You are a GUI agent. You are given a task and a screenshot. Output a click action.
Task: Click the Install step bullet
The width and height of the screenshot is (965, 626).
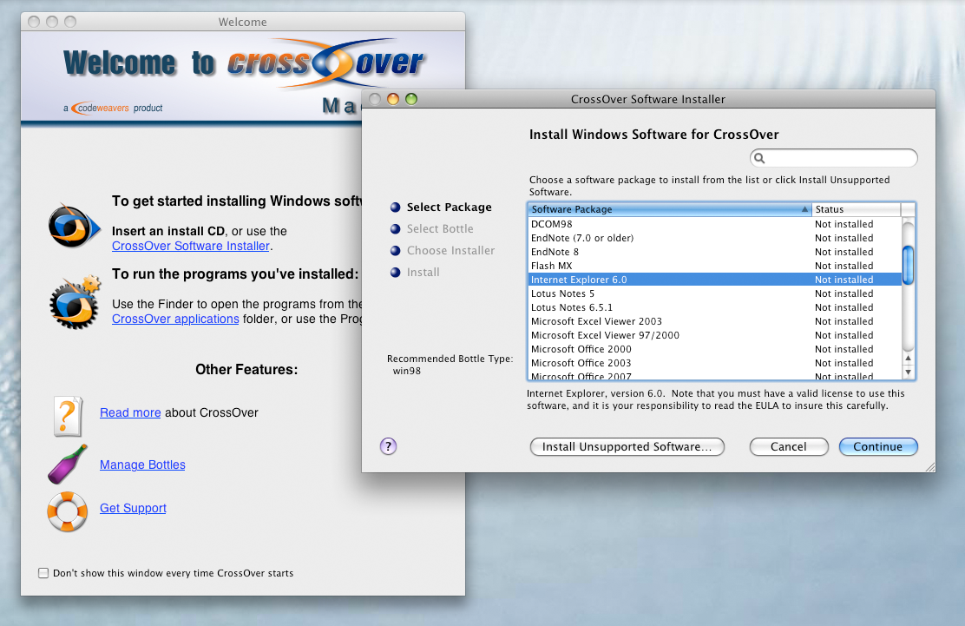395,272
